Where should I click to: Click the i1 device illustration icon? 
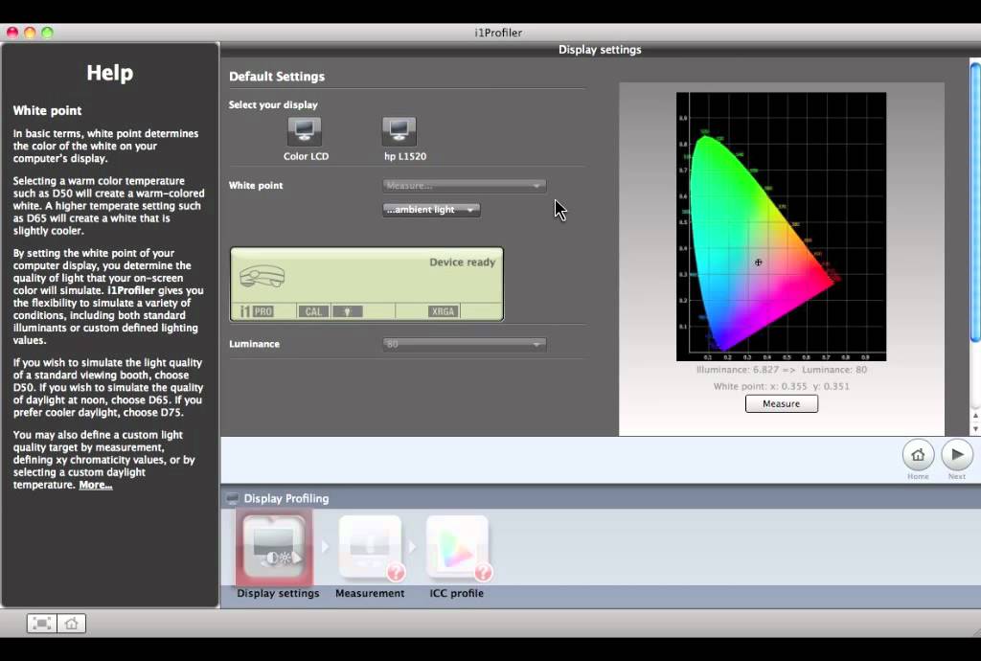[262, 276]
